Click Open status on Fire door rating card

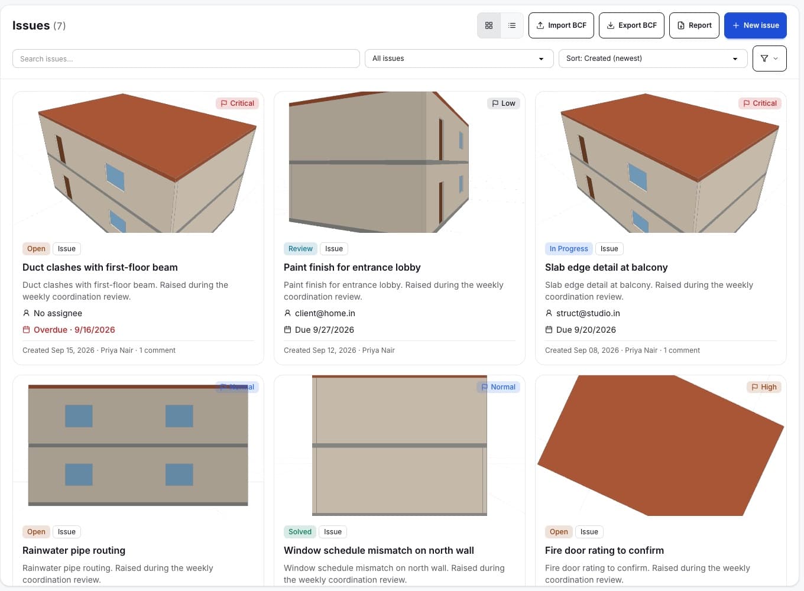(x=559, y=532)
